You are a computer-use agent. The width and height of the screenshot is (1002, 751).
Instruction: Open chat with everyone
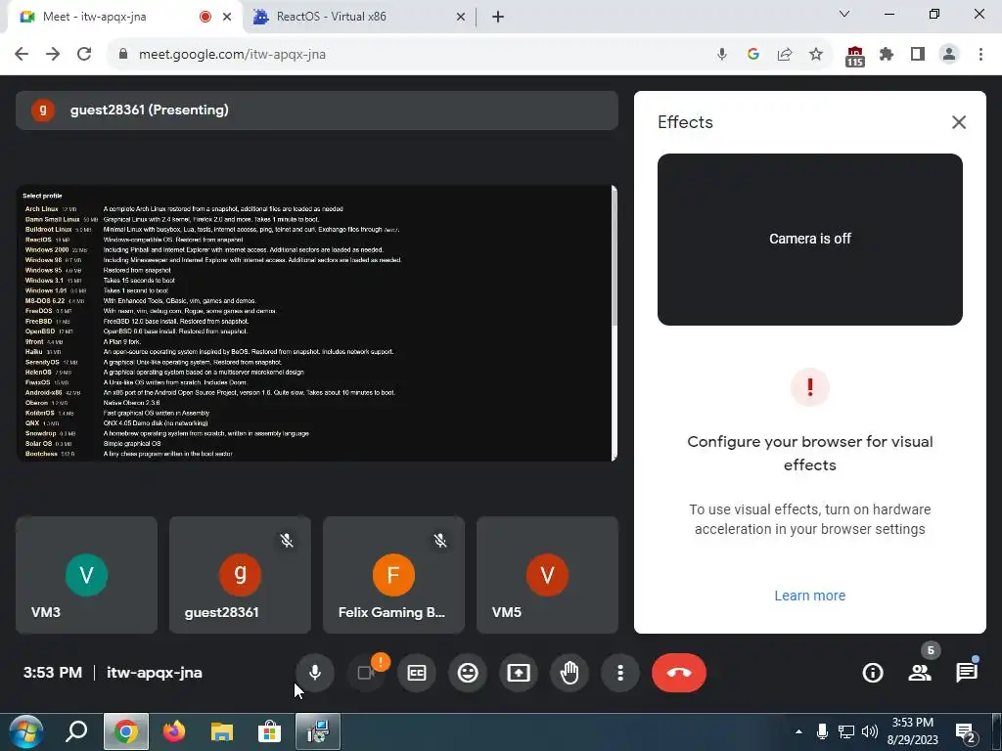(966, 673)
